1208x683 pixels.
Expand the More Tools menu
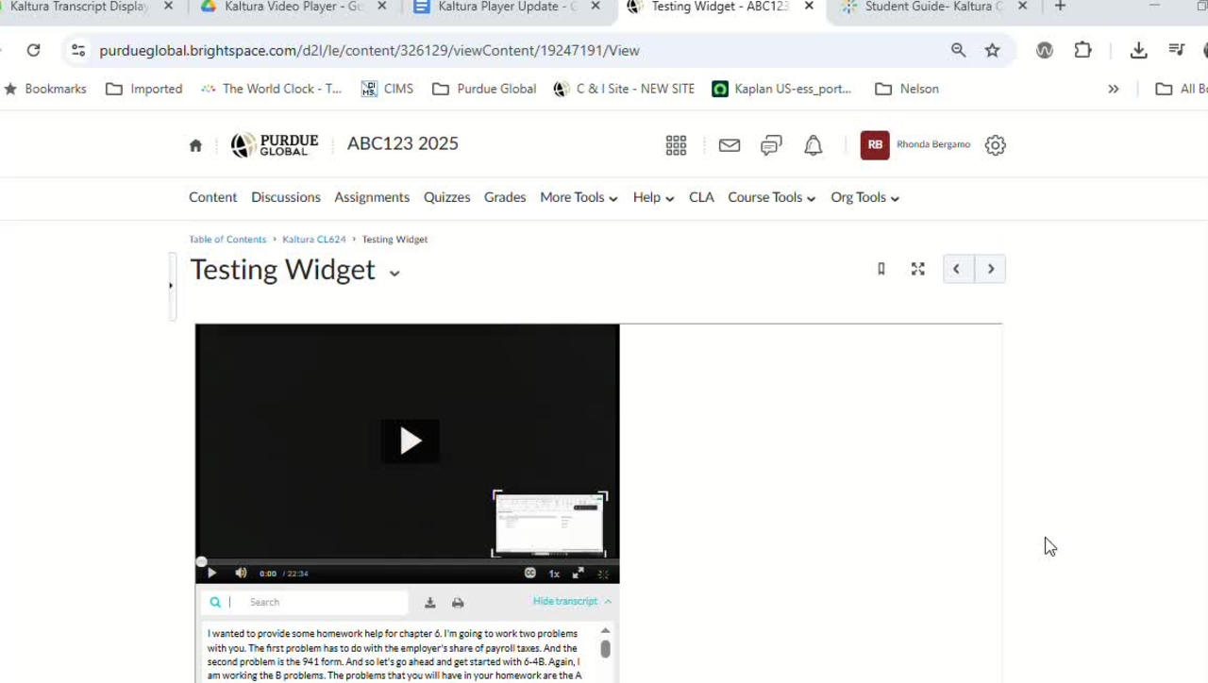tap(579, 197)
